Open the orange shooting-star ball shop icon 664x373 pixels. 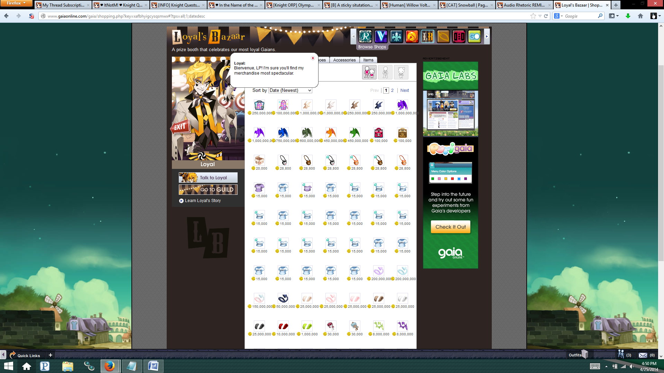click(412, 36)
